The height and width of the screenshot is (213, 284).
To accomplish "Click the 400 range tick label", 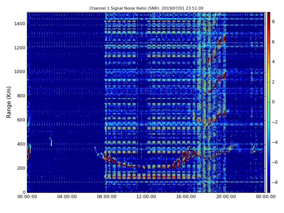I will [21, 144].
